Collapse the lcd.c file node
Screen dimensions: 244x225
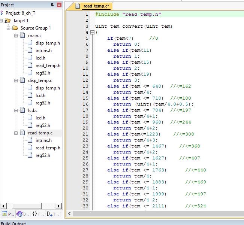click(16, 110)
